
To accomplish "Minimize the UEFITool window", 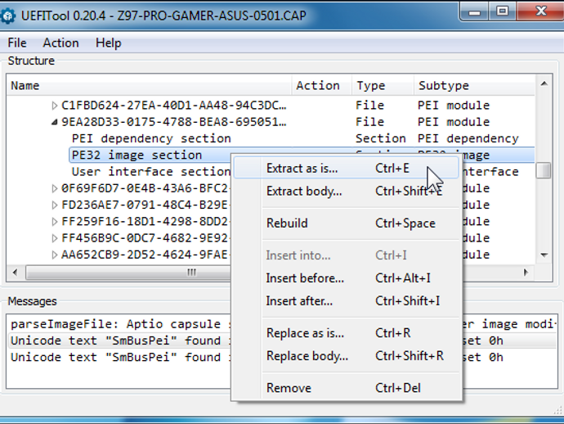I will [x=474, y=12].
